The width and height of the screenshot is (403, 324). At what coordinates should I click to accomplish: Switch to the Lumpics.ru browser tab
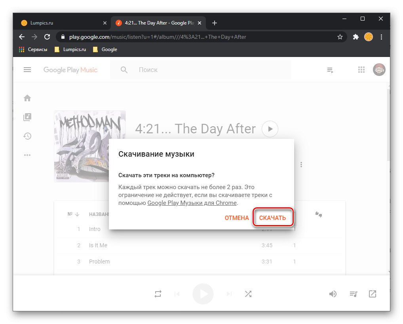point(62,23)
